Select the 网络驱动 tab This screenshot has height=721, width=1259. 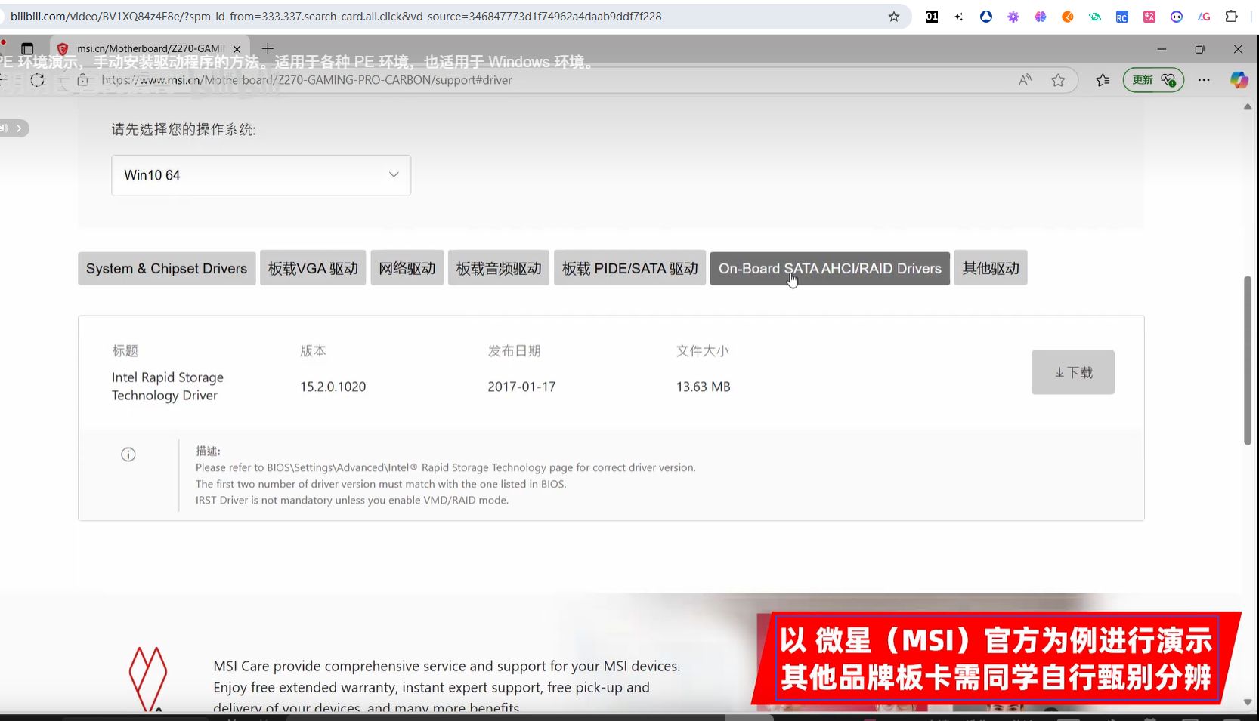click(407, 269)
